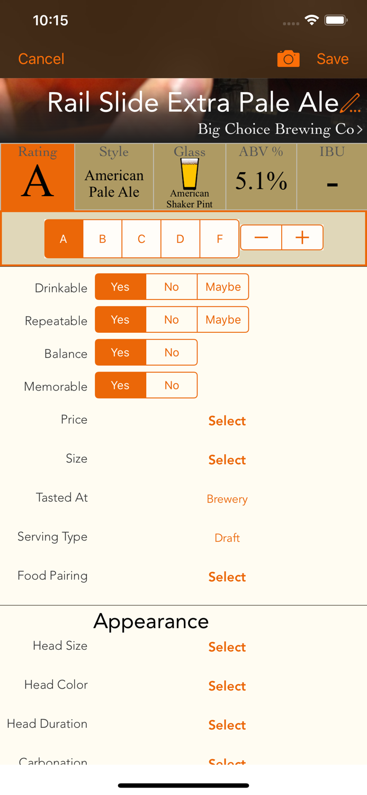Screen dimensions: 367x795
Task: Open the Style American Pale Ale tile
Action: click(x=114, y=178)
